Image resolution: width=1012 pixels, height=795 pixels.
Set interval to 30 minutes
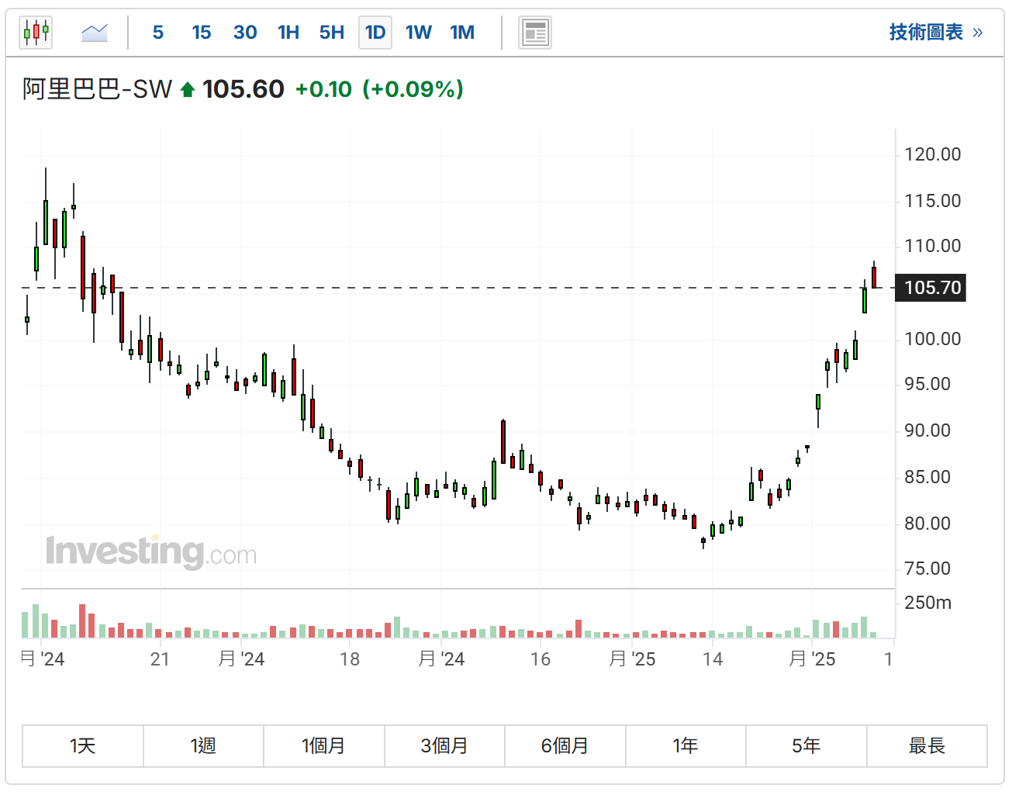coord(245,33)
